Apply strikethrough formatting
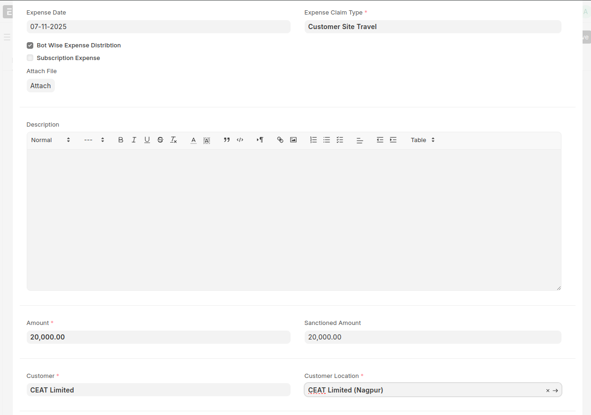 pyautogui.click(x=160, y=140)
